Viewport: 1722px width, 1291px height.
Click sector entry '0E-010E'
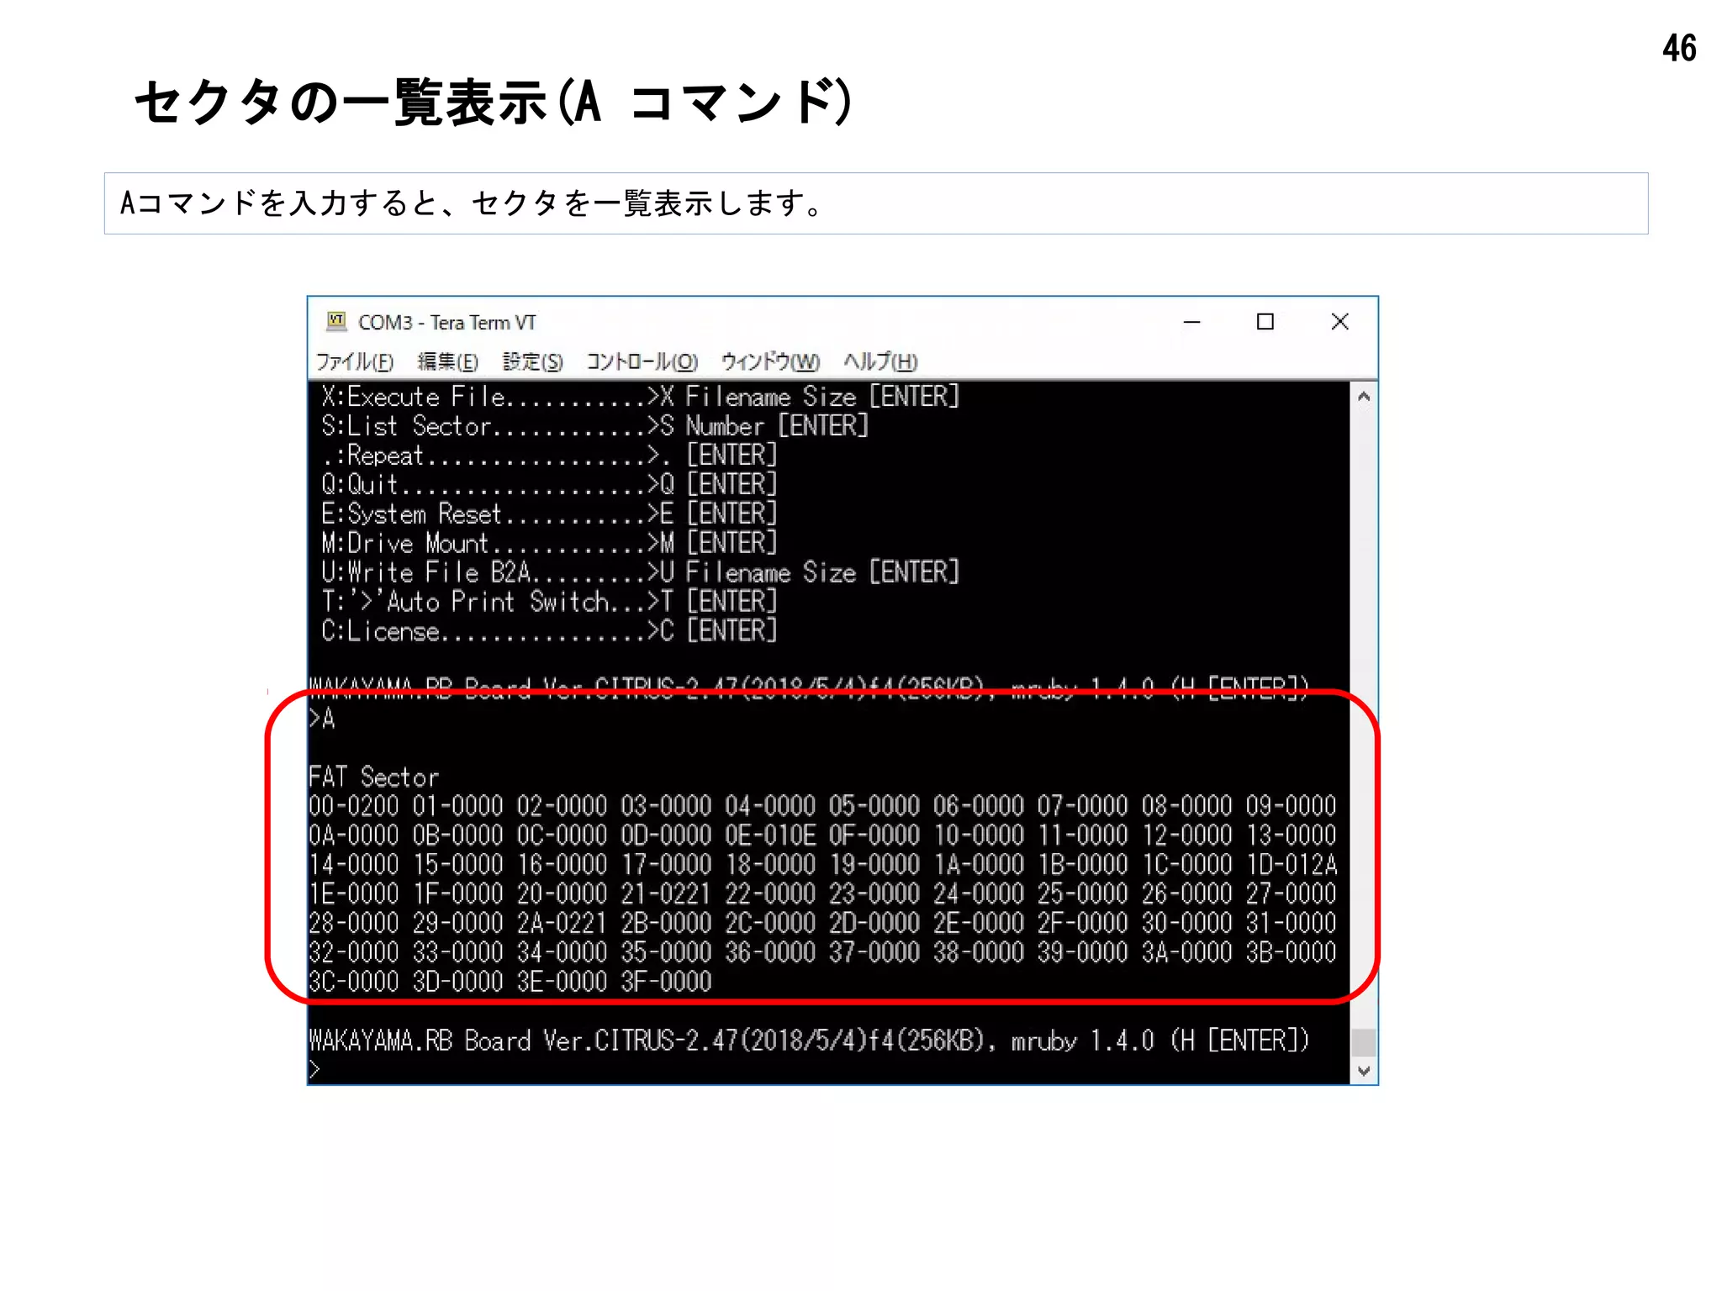coord(770,835)
